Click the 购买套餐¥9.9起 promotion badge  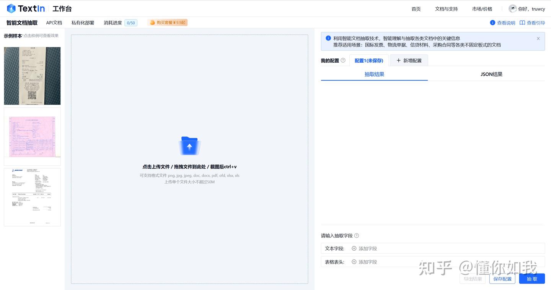pyautogui.click(x=167, y=23)
